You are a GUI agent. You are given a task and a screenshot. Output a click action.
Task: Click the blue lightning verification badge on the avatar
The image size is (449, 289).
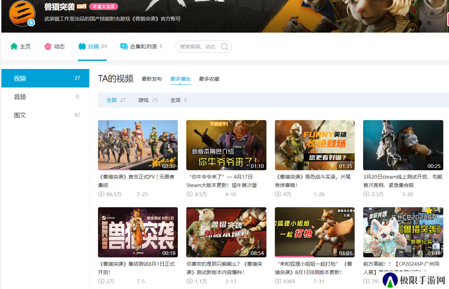pyautogui.click(x=31, y=23)
